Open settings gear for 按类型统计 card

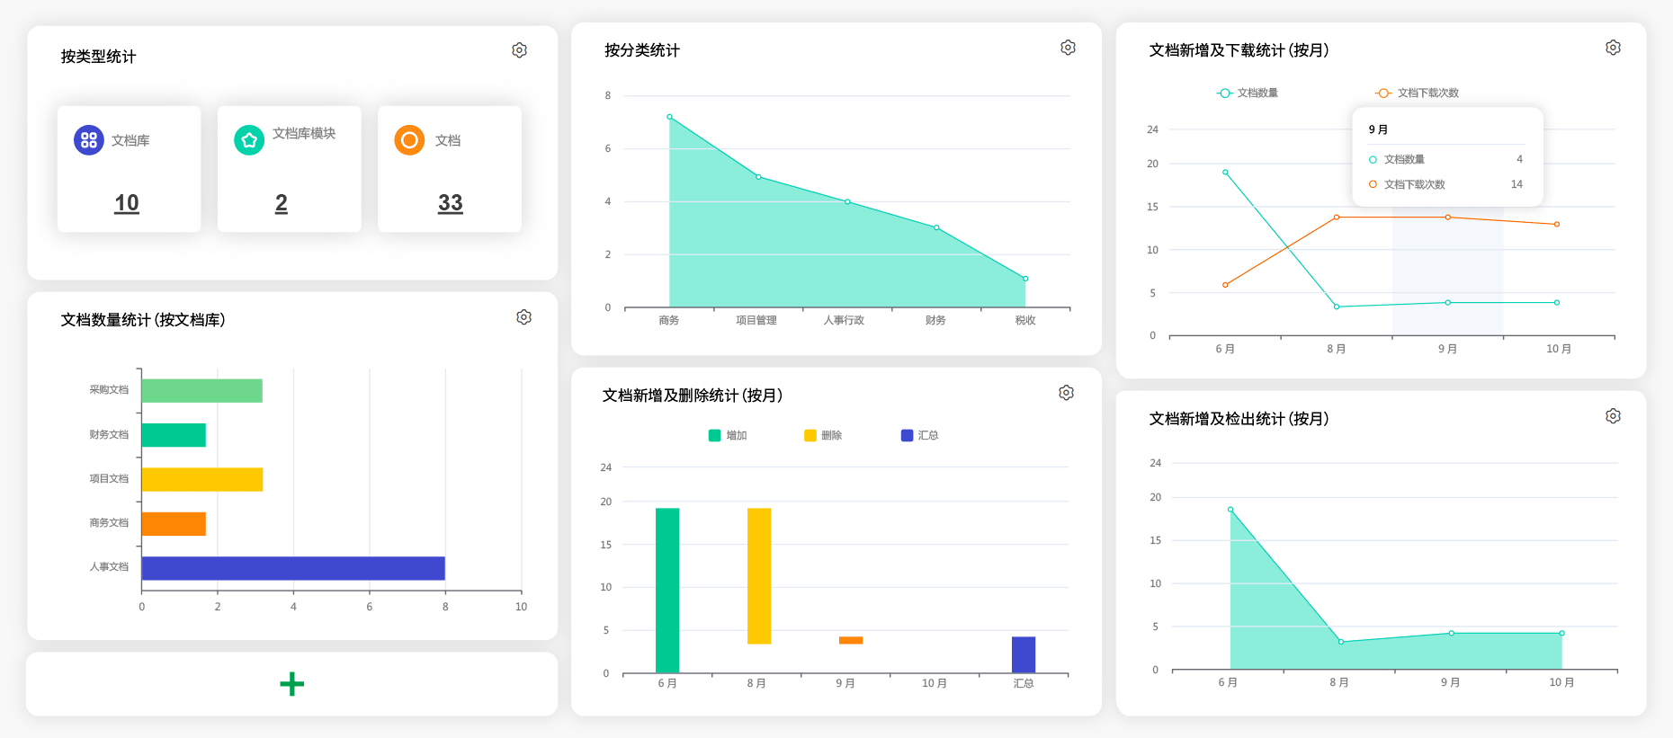[519, 50]
